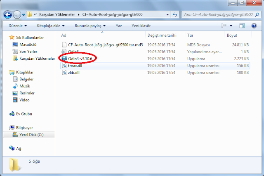
Task: Sort by Değiştirme tarihi column header
Action: click(162, 35)
